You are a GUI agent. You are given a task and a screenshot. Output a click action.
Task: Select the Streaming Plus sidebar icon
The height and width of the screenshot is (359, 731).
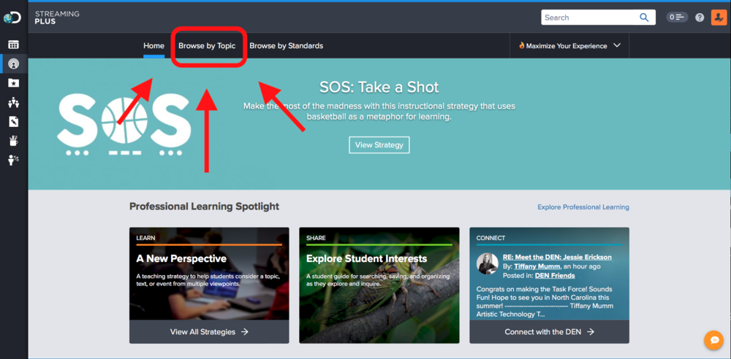click(x=13, y=63)
